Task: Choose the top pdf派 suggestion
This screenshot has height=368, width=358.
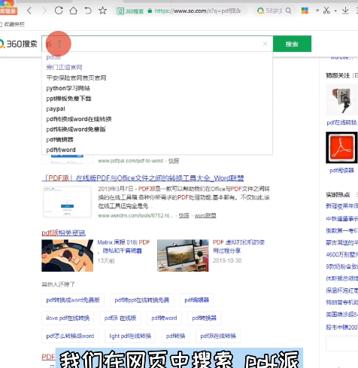Action: (53, 57)
